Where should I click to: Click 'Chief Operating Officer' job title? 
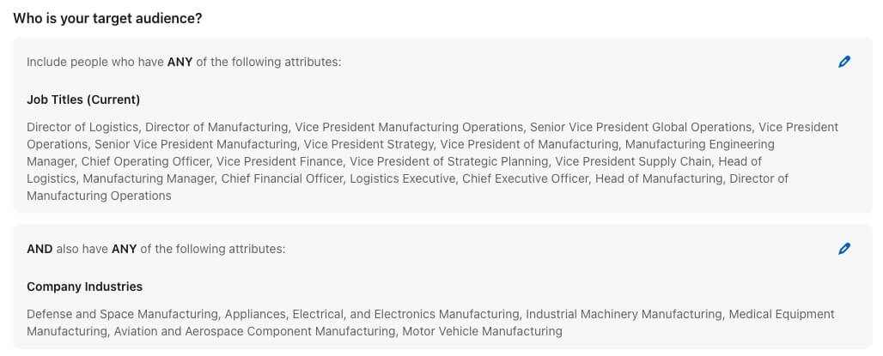click(145, 162)
